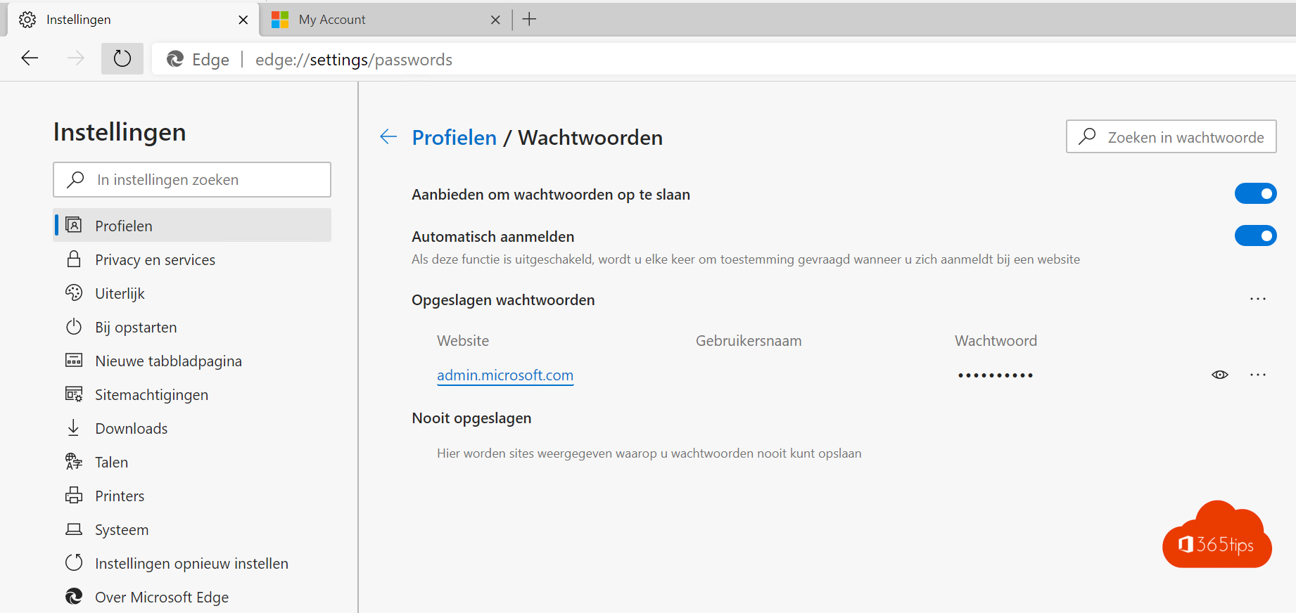The width and height of the screenshot is (1296, 613).
Task: Click the language icon next to Talen
Action: pyautogui.click(x=74, y=461)
